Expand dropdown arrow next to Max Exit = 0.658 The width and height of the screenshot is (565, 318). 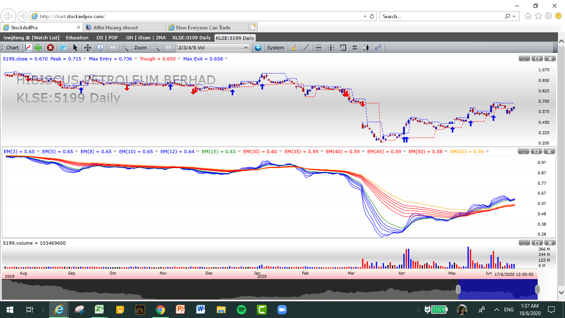point(226,59)
